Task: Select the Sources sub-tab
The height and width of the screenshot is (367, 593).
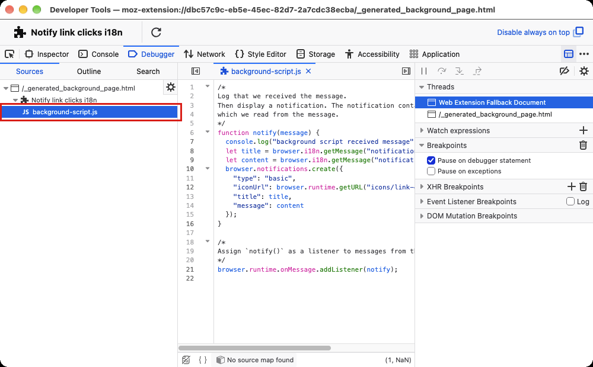Action: click(x=30, y=72)
